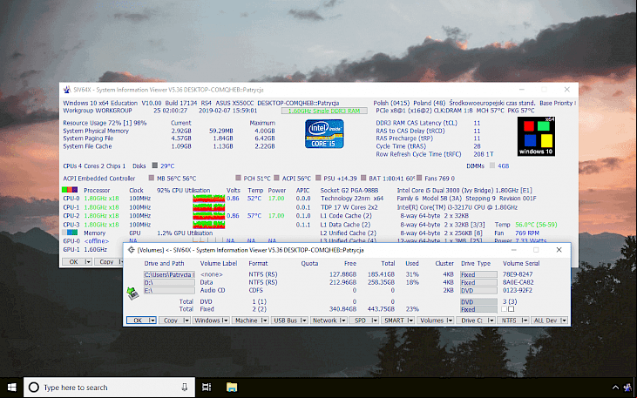Viewport: 637px width, 398px height.
Task: Click the SIV64X main window title bar icon
Action: point(66,90)
